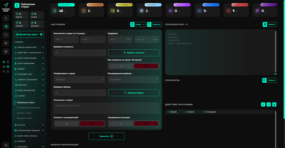
Task: Click the Premium star accounts icon
Action: pyautogui.click(x=170, y=11)
